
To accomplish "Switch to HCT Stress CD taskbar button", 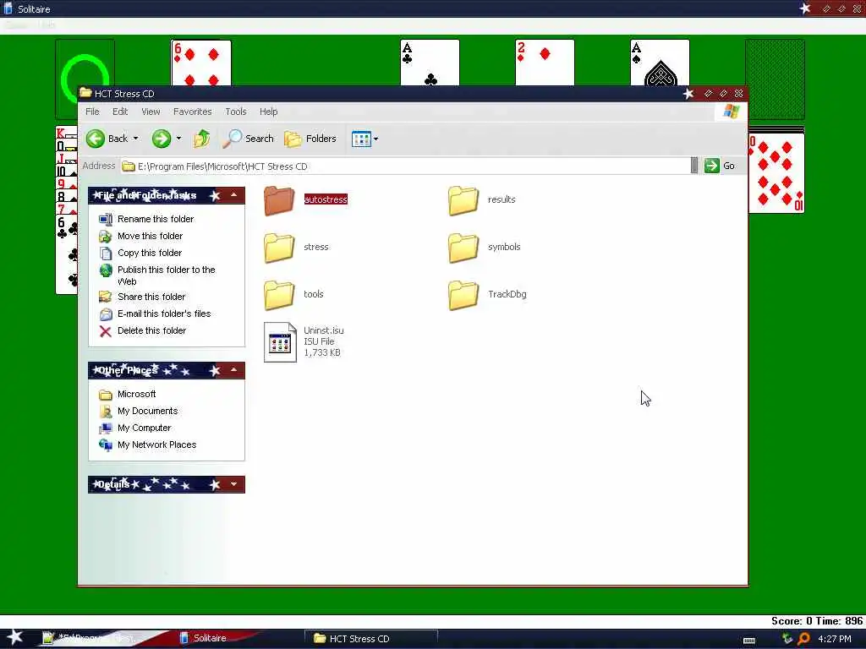I will click(x=372, y=639).
